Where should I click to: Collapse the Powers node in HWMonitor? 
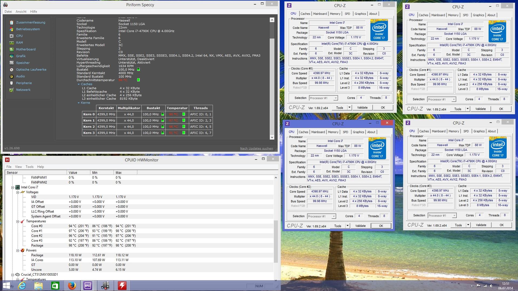coord(18,251)
